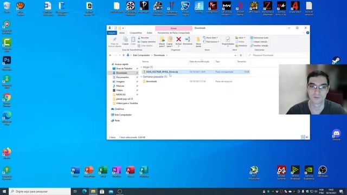Click the Pesquisar Downloads search box
Image resolution: width=347 pixels, height=195 pixels.
(x=277, y=55)
